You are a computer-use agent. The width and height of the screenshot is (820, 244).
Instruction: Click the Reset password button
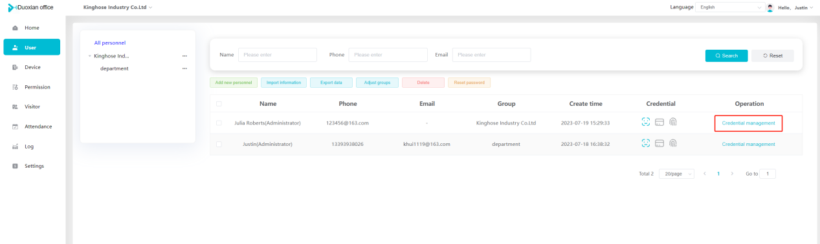click(x=469, y=83)
